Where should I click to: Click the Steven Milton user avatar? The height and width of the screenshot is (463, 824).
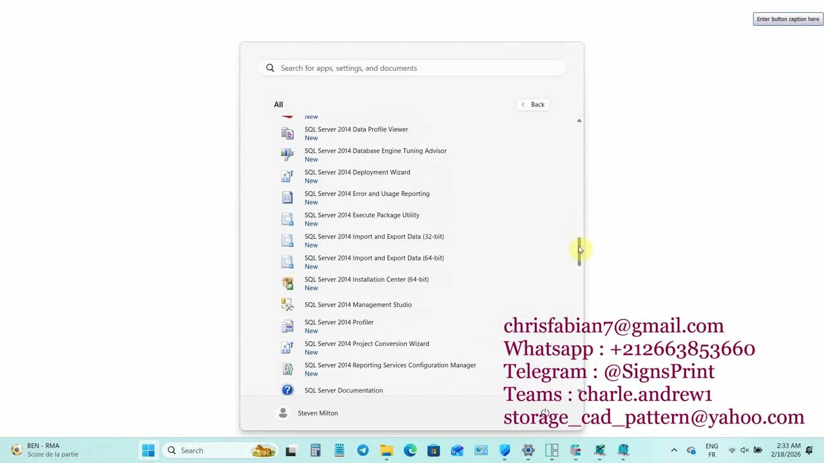point(283,413)
